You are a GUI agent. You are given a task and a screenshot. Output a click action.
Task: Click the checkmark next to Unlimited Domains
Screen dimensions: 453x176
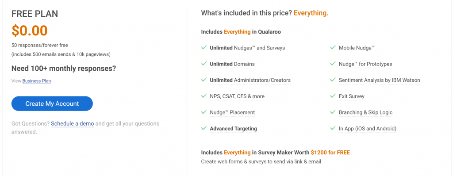click(x=203, y=63)
